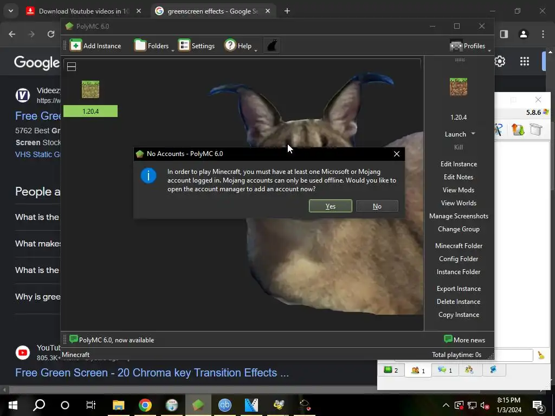Click the grass block icon in sidebar
This screenshot has width=555, height=416.
(459, 87)
